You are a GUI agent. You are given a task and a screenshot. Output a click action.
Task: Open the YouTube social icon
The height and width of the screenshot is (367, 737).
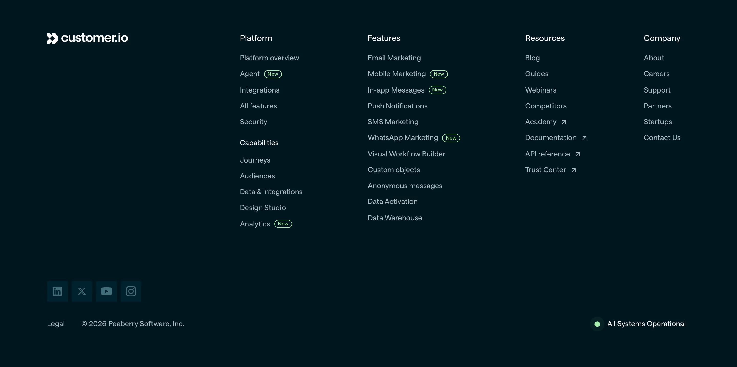click(106, 291)
